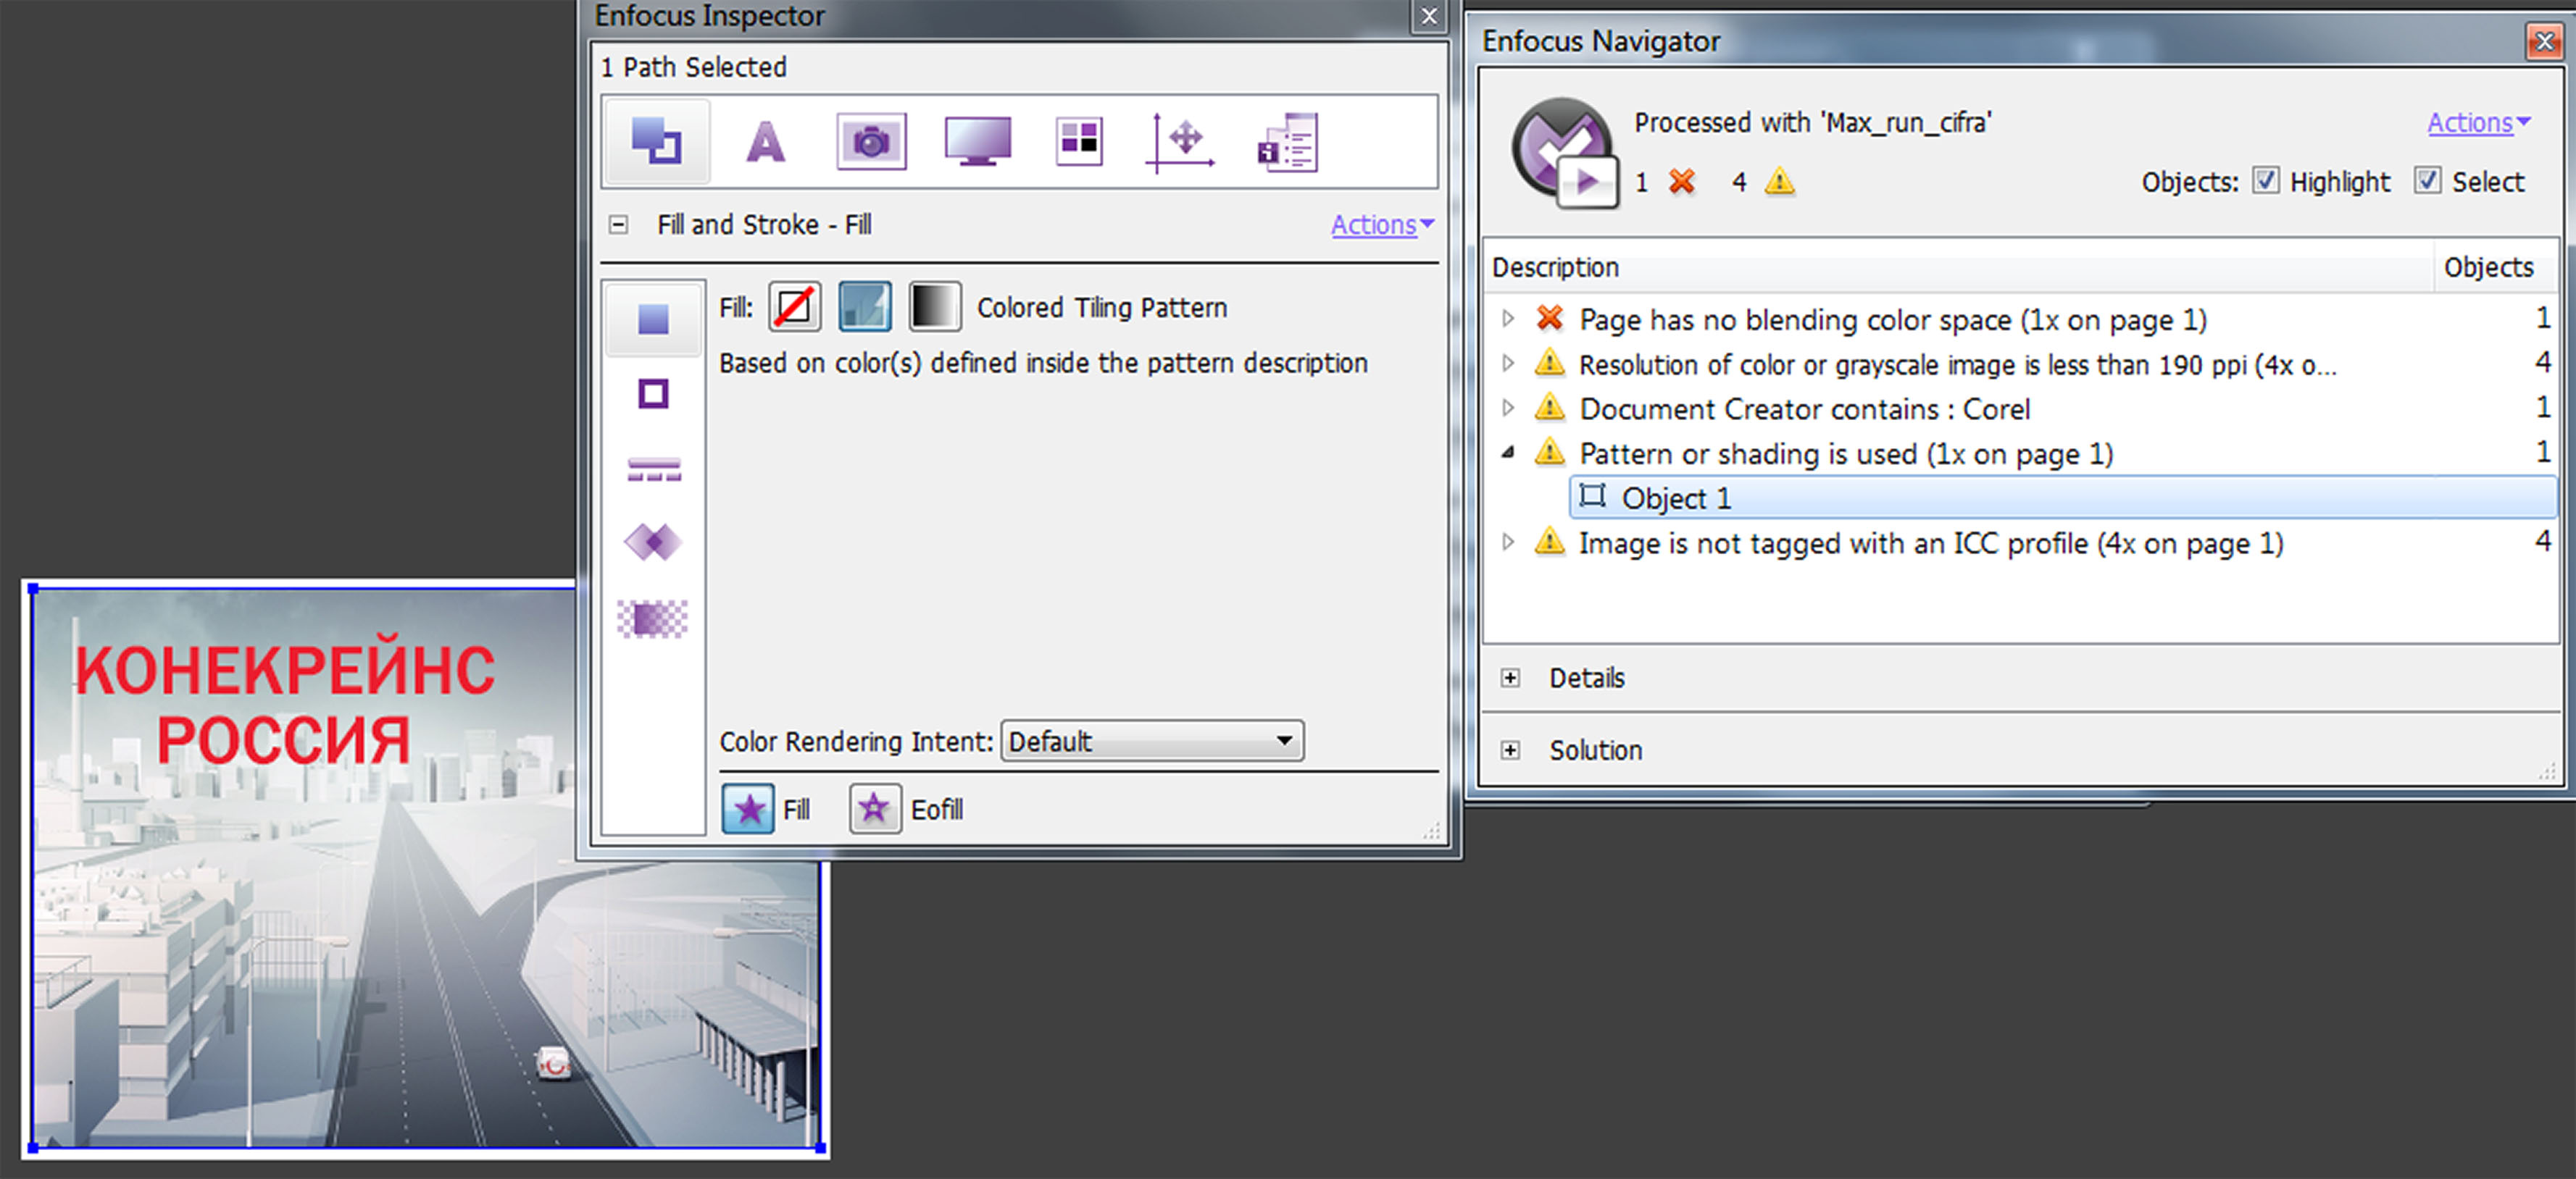
Task: Open the Separations color grid icon
Action: click(x=1079, y=142)
